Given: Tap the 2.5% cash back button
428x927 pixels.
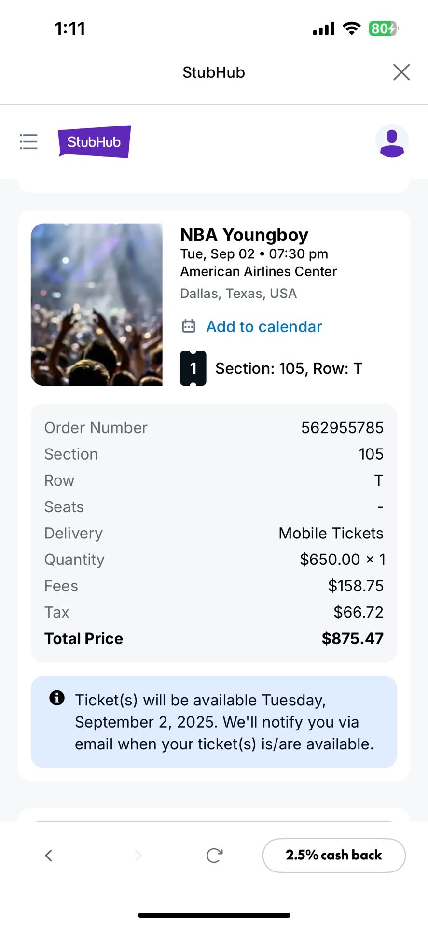Looking at the screenshot, I should 334,856.
